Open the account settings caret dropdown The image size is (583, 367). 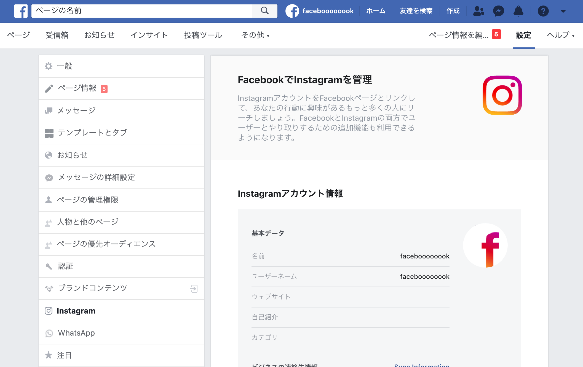coord(563,11)
